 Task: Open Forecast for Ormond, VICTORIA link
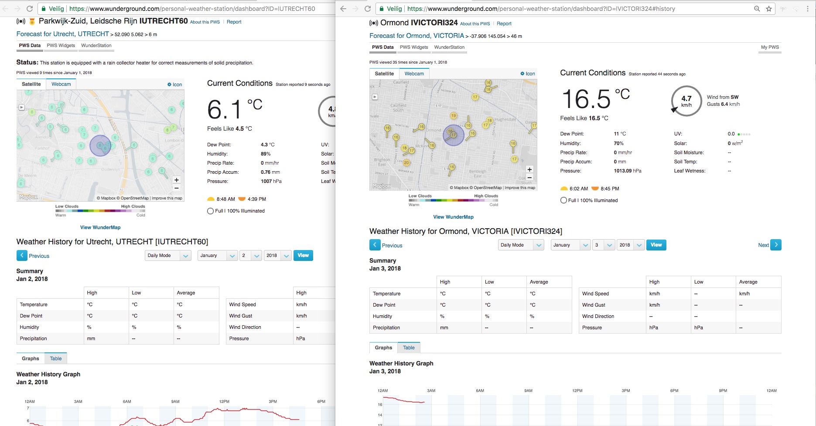pyautogui.click(x=417, y=36)
